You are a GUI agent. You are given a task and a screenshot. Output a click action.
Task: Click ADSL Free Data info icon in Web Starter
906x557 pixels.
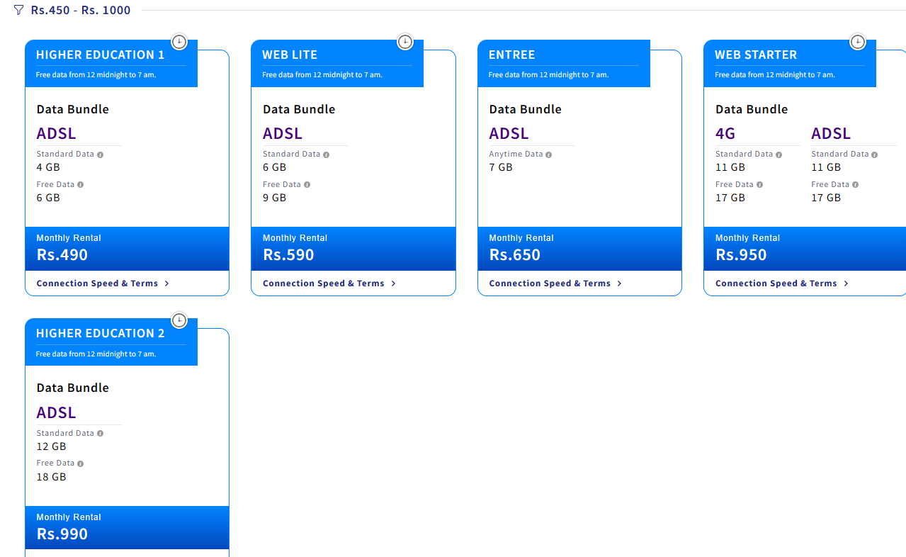pos(855,185)
